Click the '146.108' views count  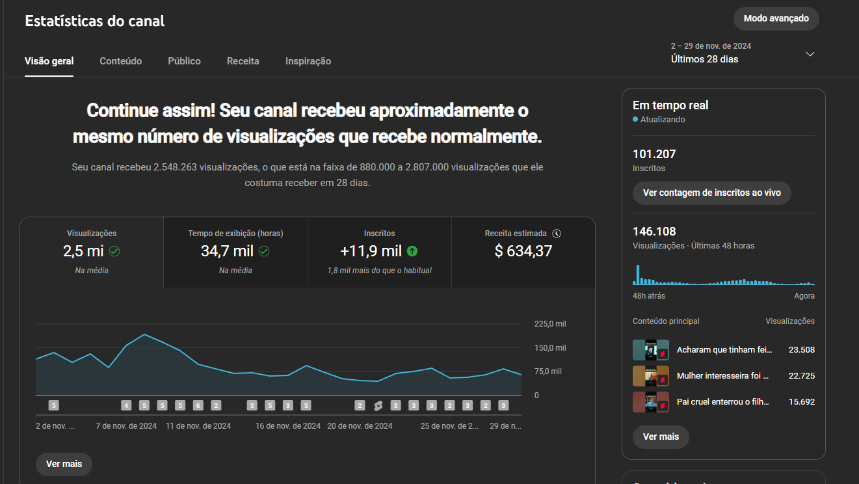click(x=654, y=232)
